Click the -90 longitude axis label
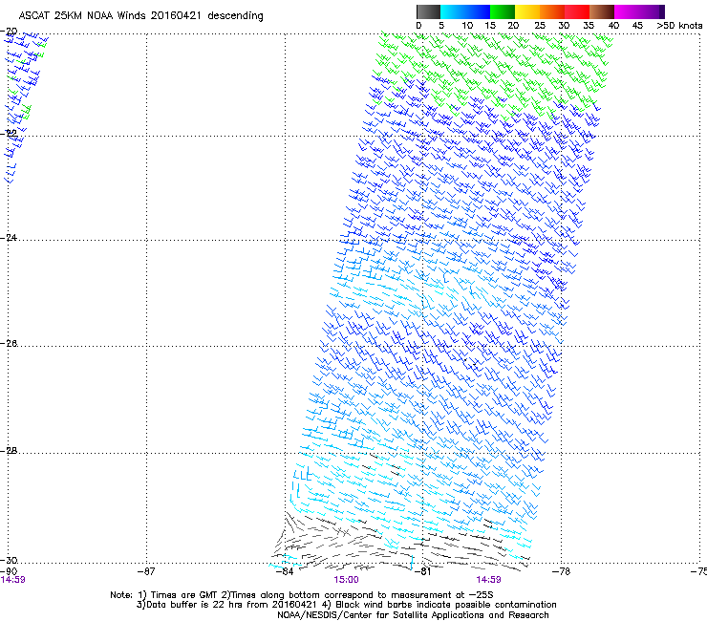Viewport: 707px width, 621px height. 9,571
